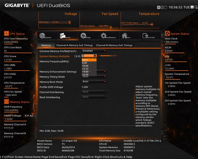Click the magnifier search icon
The image size is (198, 159).
(196, 7)
